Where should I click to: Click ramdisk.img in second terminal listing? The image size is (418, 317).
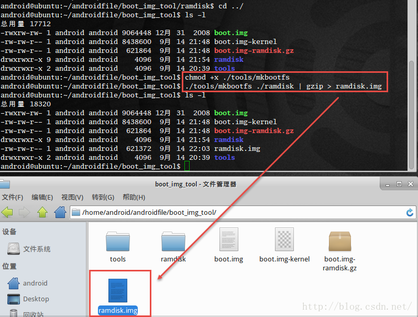pos(237,148)
